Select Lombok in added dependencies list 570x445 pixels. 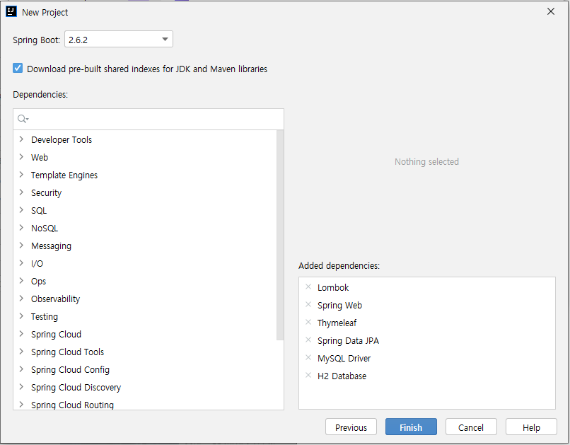pos(333,287)
